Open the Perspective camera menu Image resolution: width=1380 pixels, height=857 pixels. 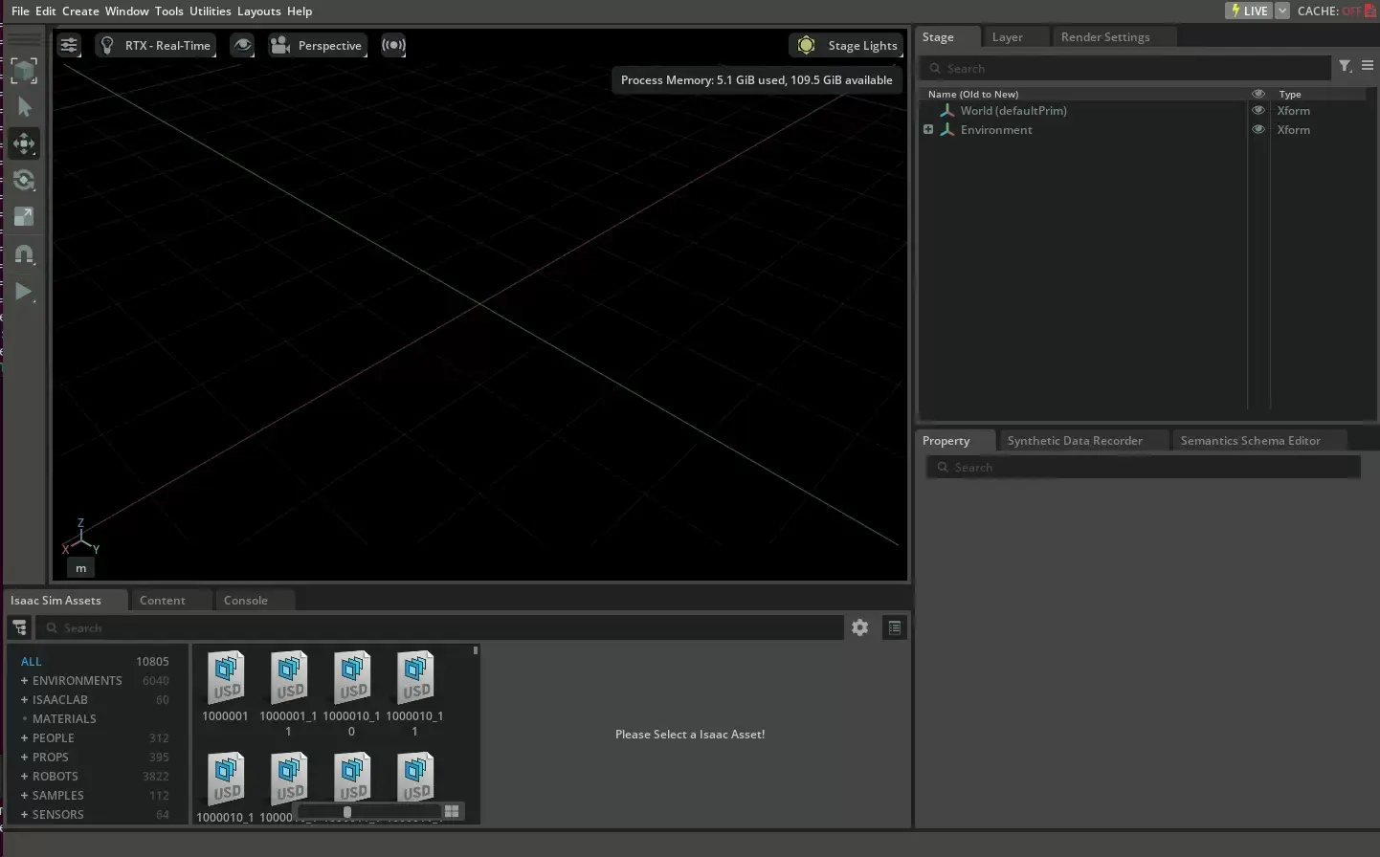(318, 45)
